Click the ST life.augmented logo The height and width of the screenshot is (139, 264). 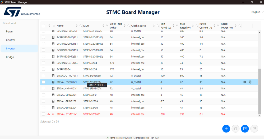point(22,12)
